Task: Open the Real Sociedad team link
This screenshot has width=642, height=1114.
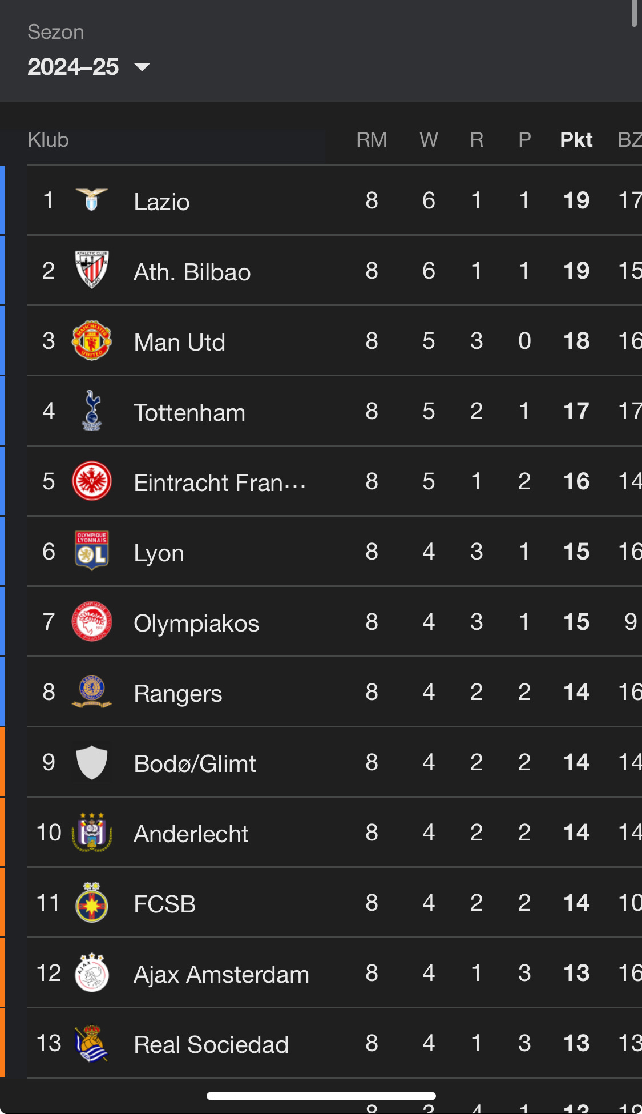Action: [211, 1044]
